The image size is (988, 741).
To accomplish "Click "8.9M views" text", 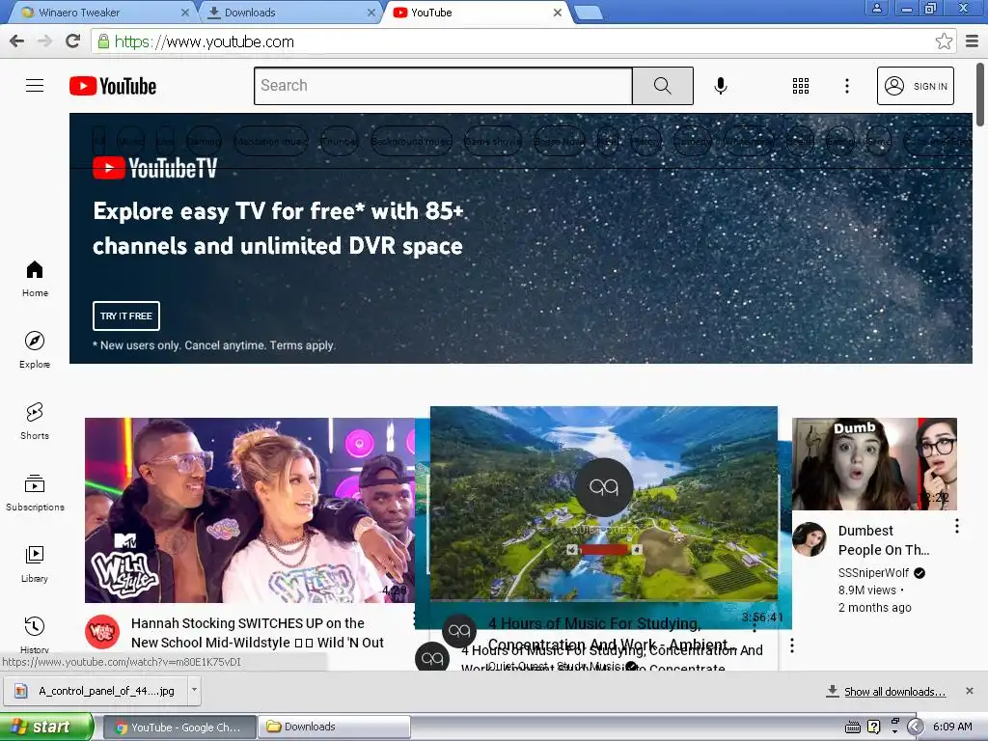I will point(867,590).
